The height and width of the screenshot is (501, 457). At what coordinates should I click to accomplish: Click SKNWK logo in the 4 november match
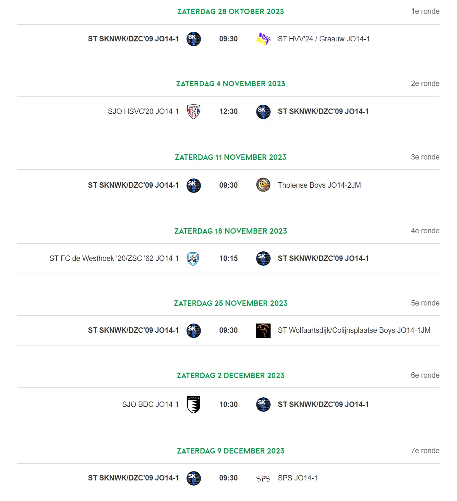pos(263,112)
